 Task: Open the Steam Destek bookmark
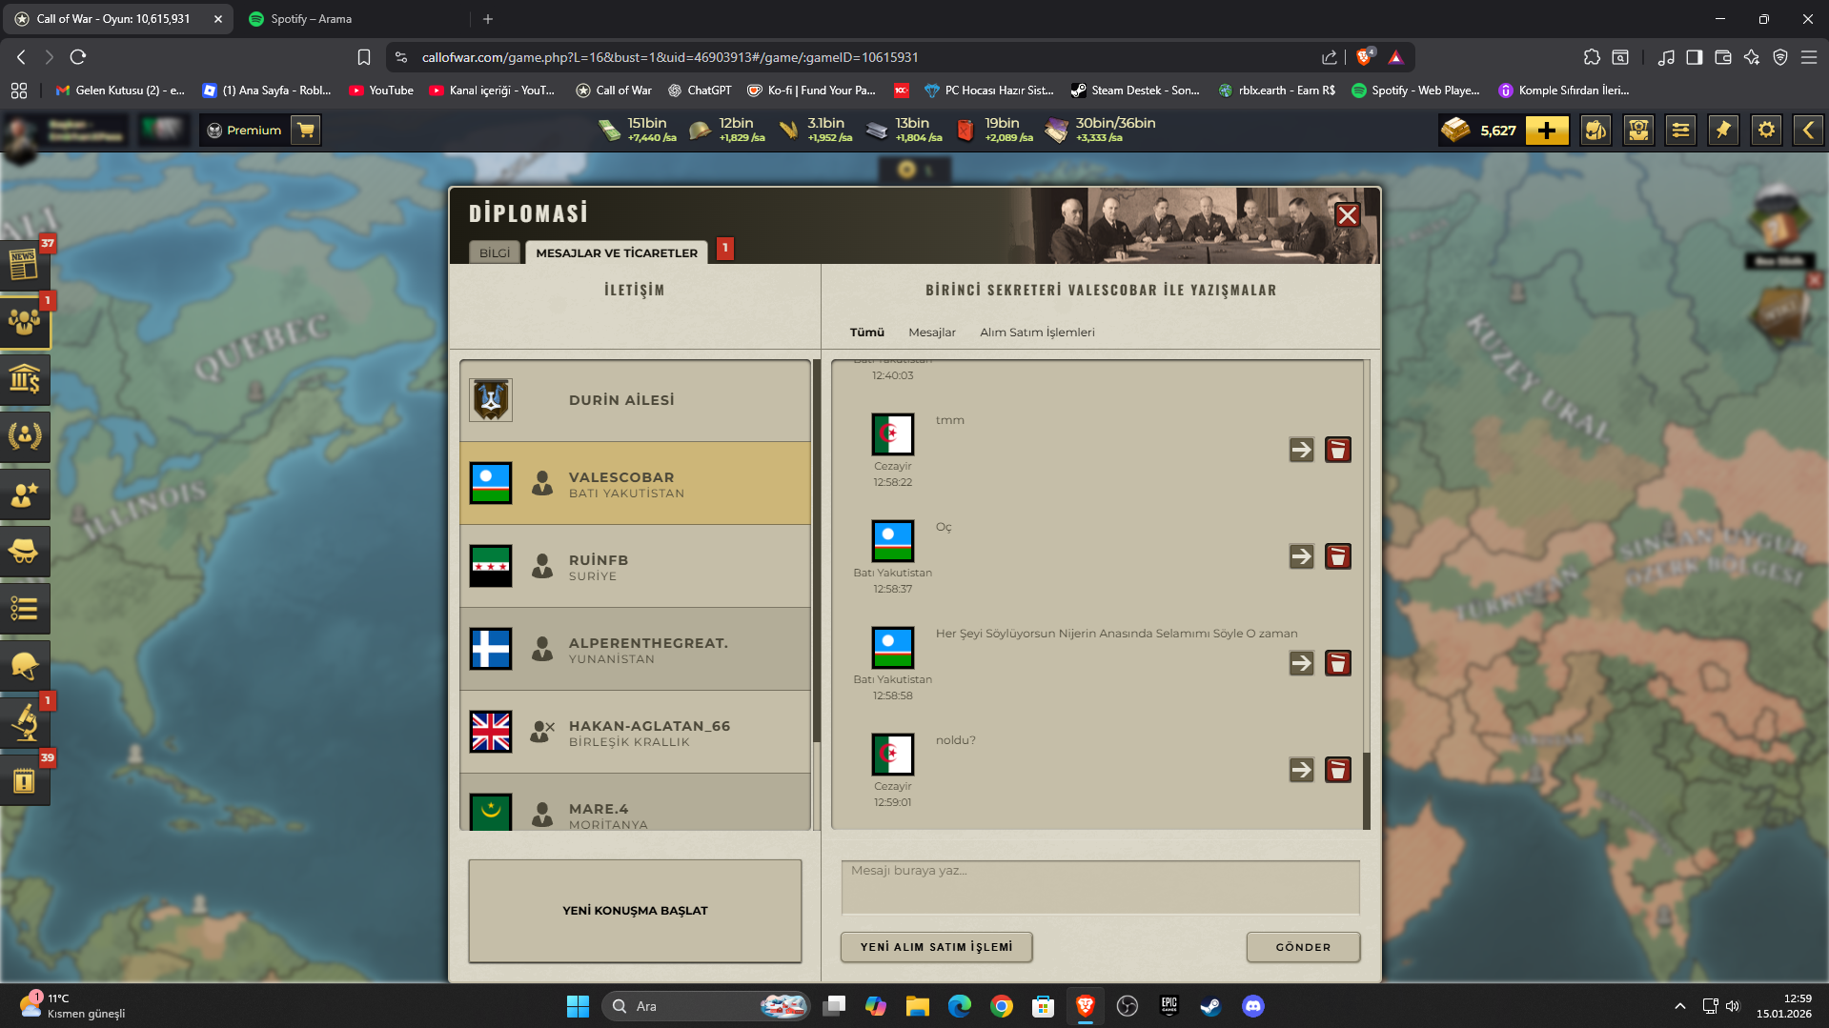tap(1135, 91)
